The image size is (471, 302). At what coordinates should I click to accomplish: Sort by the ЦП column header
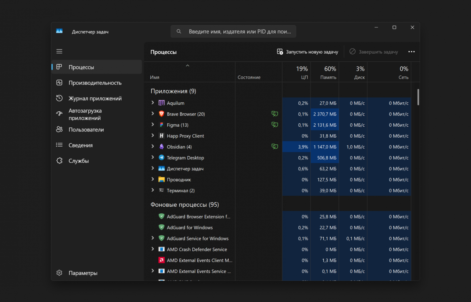click(296, 72)
